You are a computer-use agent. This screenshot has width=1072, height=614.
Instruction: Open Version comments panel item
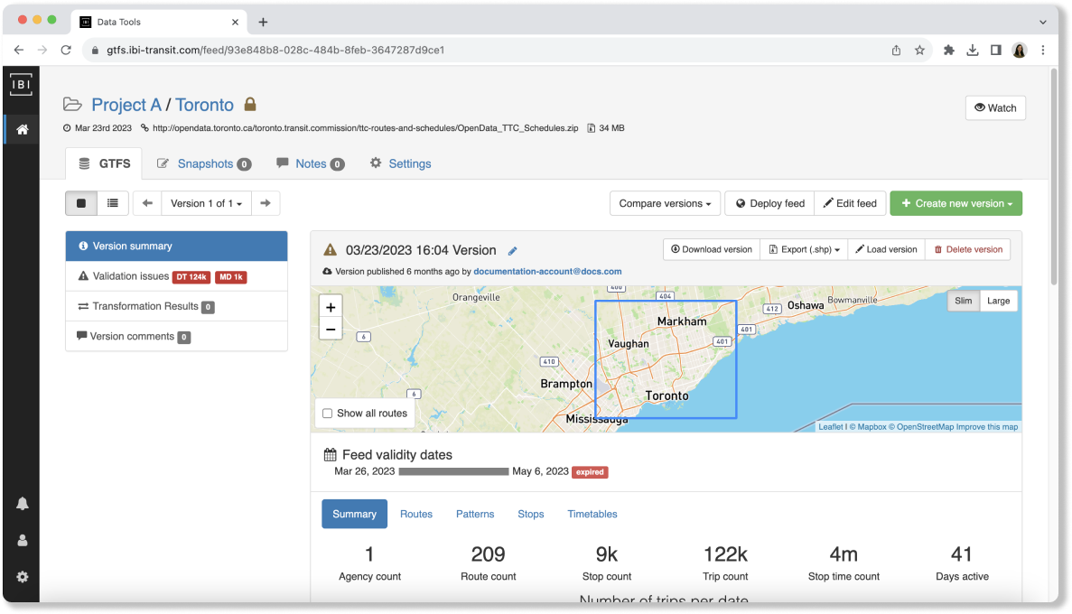(x=176, y=337)
